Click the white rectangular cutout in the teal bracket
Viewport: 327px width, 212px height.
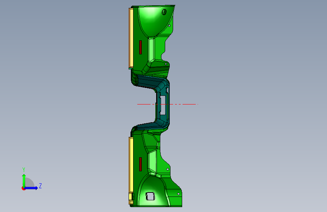tap(163, 105)
